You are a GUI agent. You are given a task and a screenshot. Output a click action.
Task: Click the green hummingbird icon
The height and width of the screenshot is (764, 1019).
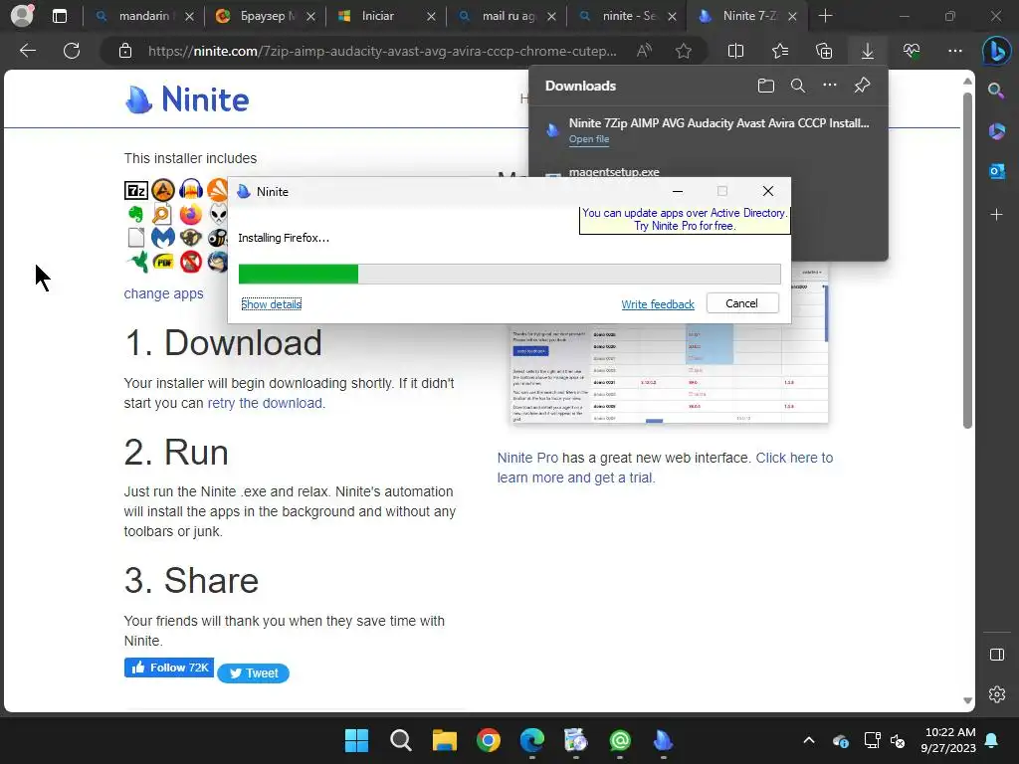(137, 262)
